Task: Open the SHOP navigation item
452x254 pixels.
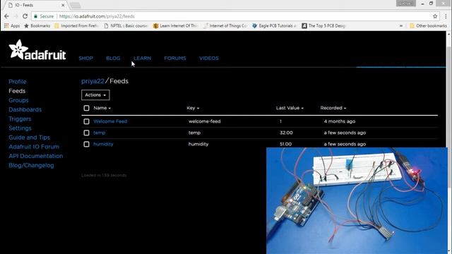Action: (86, 58)
